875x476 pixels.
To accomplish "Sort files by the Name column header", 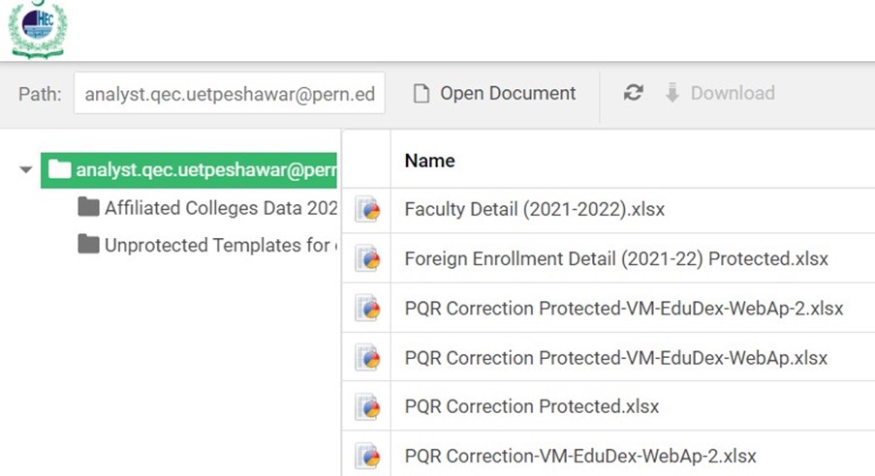I will (429, 161).
